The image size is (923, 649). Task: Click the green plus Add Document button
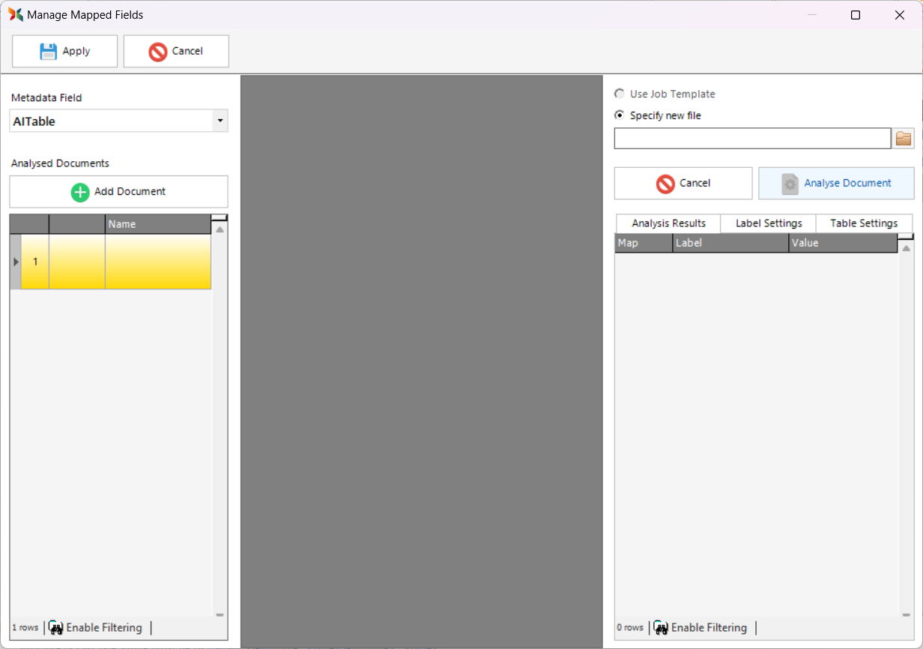(x=118, y=192)
